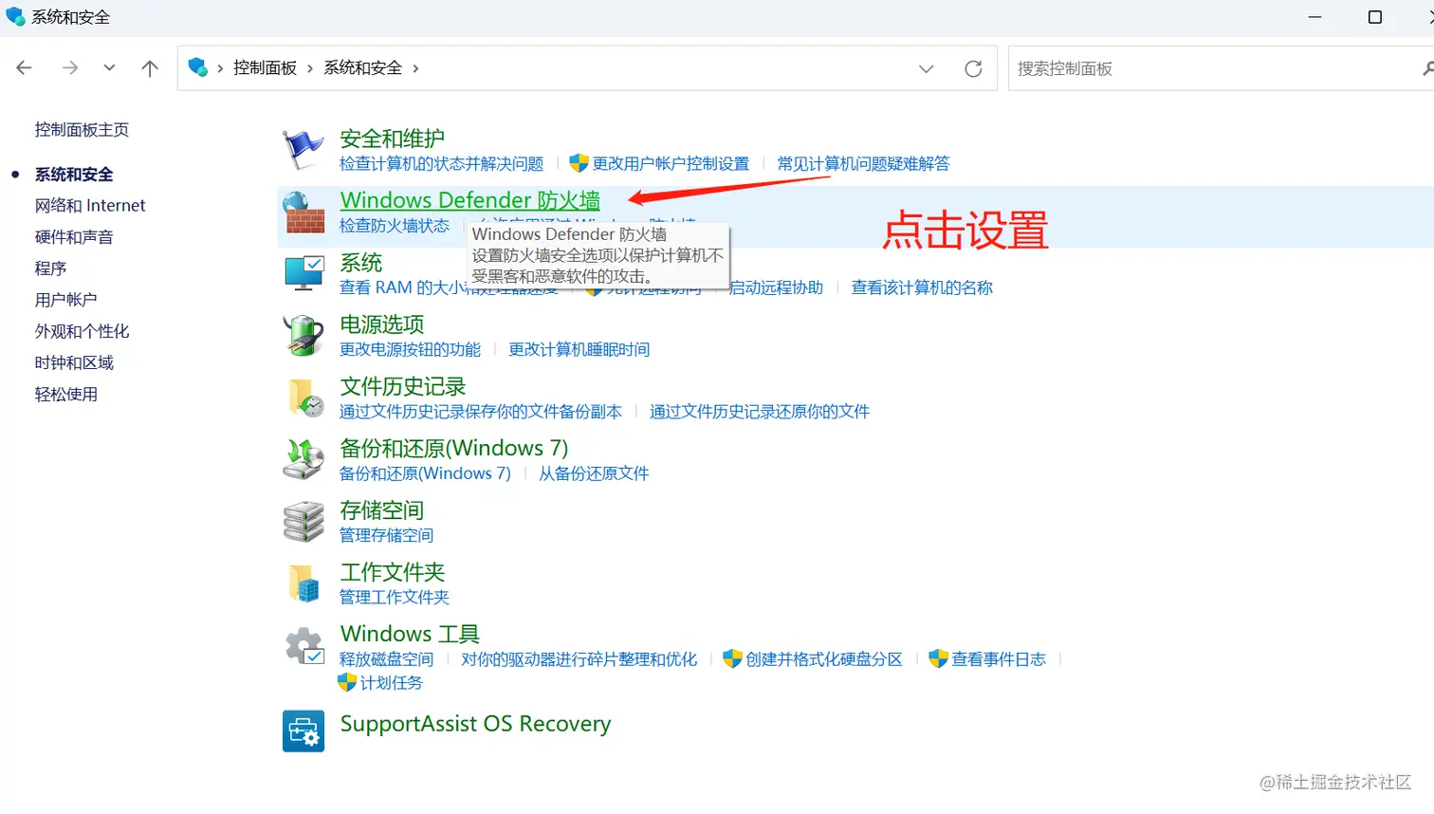This screenshot has width=1434, height=814.
Task: Open the recent locations dropdown arrow
Action: [110, 67]
